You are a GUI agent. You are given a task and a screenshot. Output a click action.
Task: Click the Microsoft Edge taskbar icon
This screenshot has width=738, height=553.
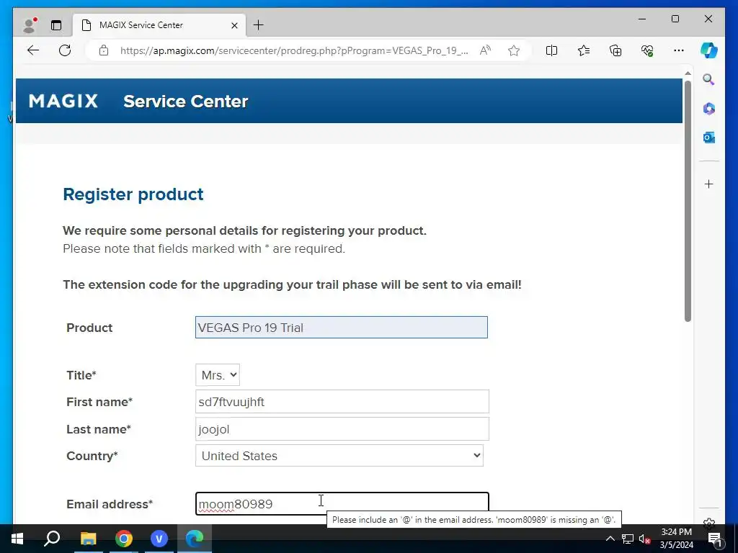[x=195, y=539]
